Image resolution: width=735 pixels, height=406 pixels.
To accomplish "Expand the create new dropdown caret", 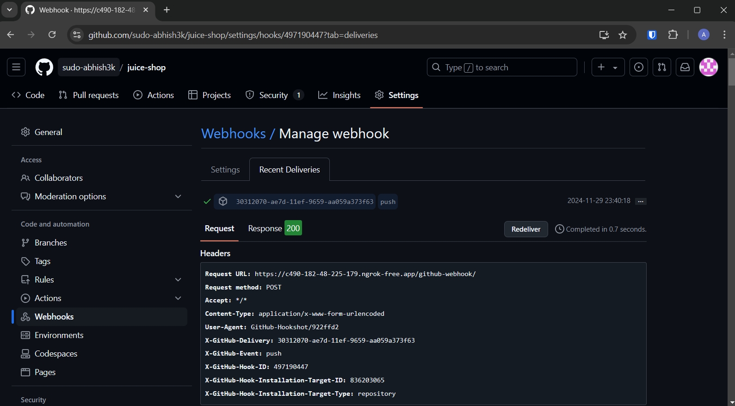I will point(615,68).
